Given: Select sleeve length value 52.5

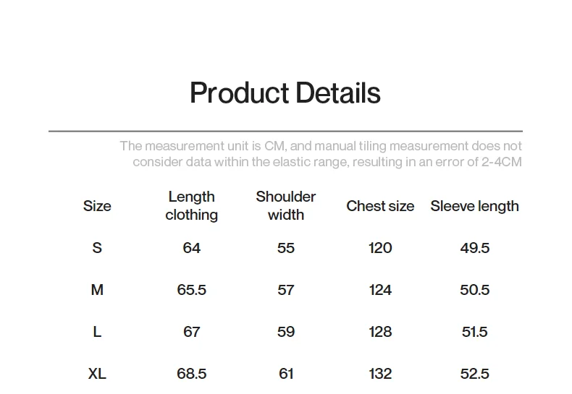Looking at the screenshot, I should (x=474, y=374).
